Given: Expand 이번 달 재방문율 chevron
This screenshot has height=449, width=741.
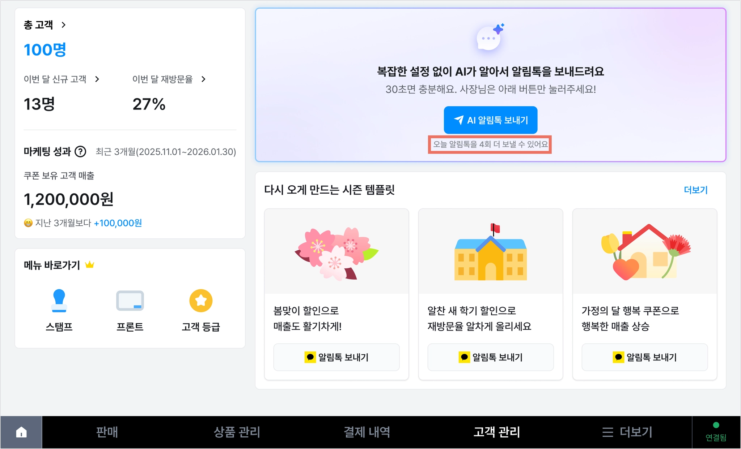Looking at the screenshot, I should [x=203, y=79].
